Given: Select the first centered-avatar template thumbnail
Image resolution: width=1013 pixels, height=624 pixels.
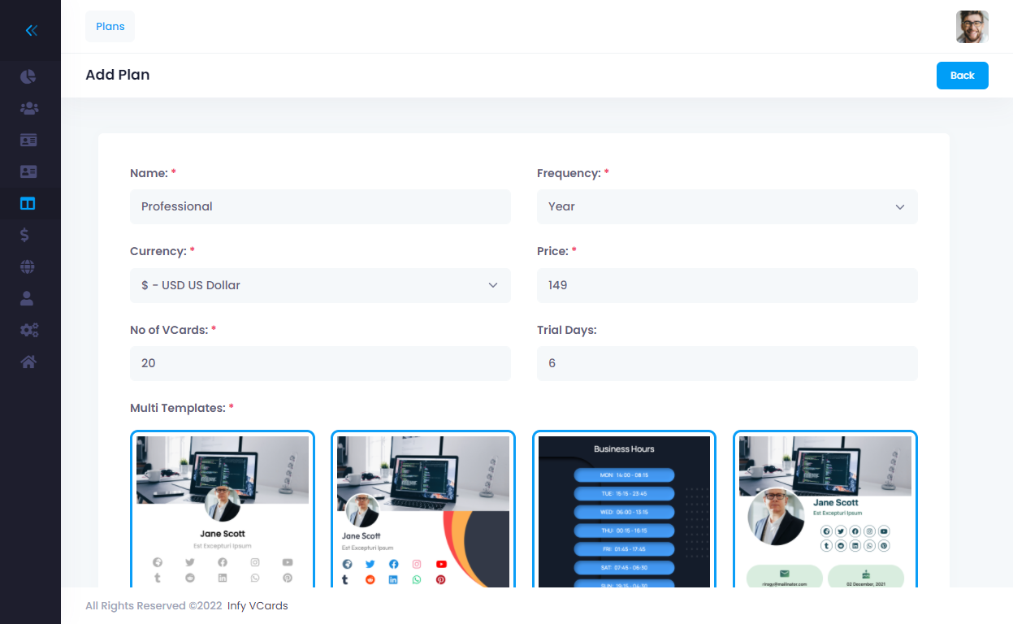Looking at the screenshot, I should (222, 509).
